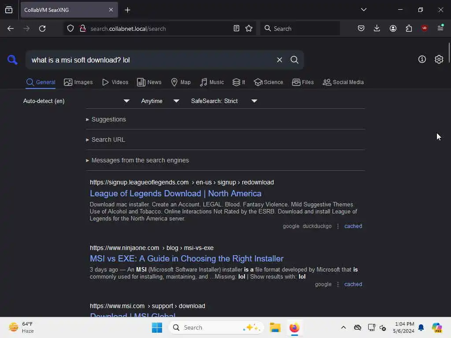Switch to It category
The height and width of the screenshot is (338, 451).
tap(239, 82)
